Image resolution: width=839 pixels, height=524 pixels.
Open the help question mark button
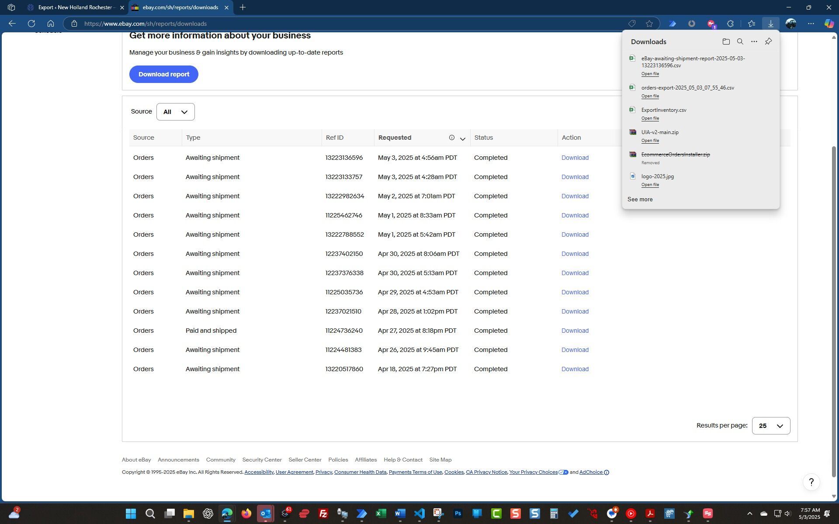[811, 482]
